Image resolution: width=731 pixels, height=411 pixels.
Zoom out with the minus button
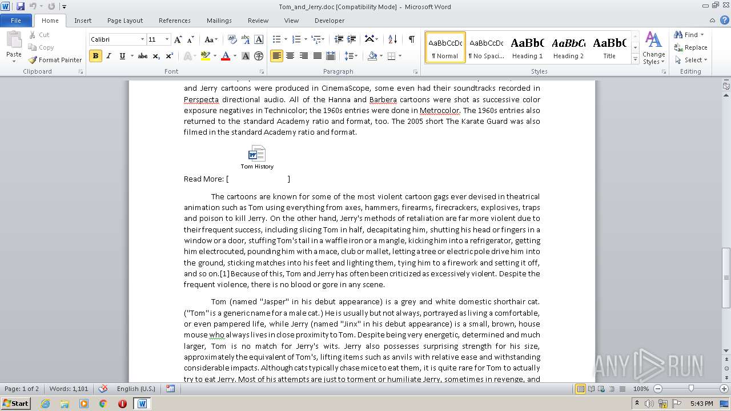coord(657,389)
